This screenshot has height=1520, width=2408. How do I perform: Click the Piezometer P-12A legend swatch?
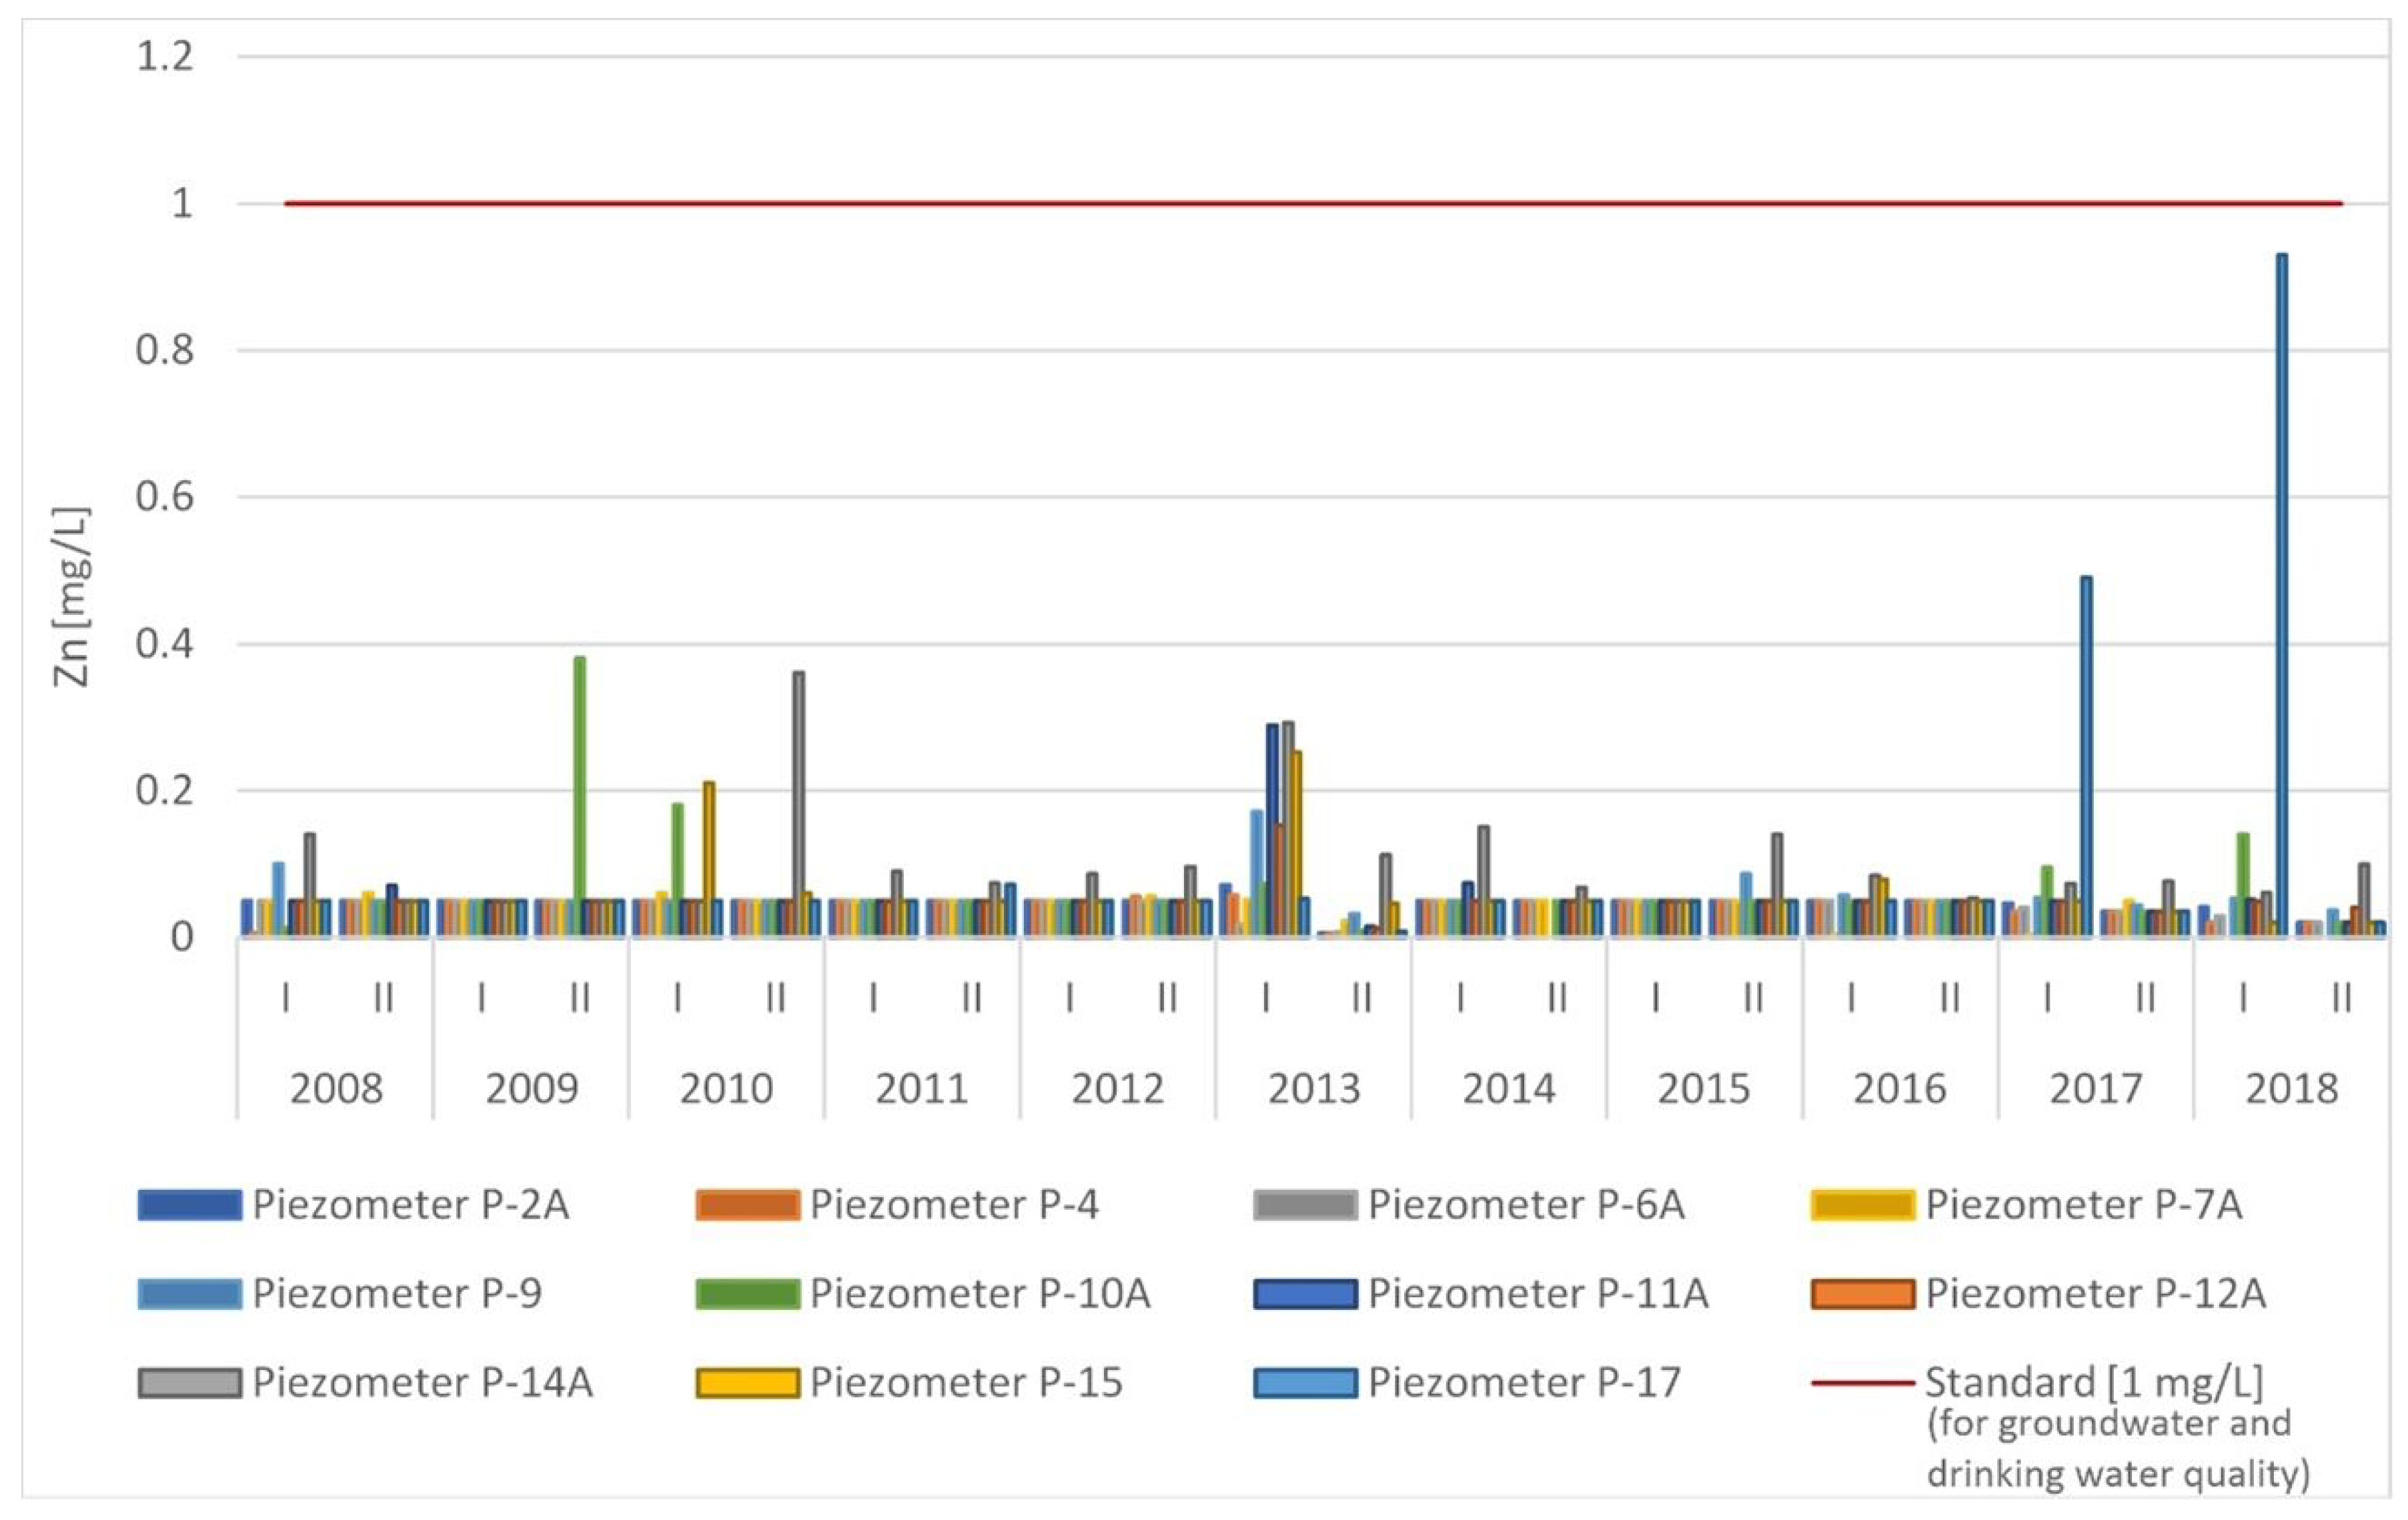[1862, 1294]
